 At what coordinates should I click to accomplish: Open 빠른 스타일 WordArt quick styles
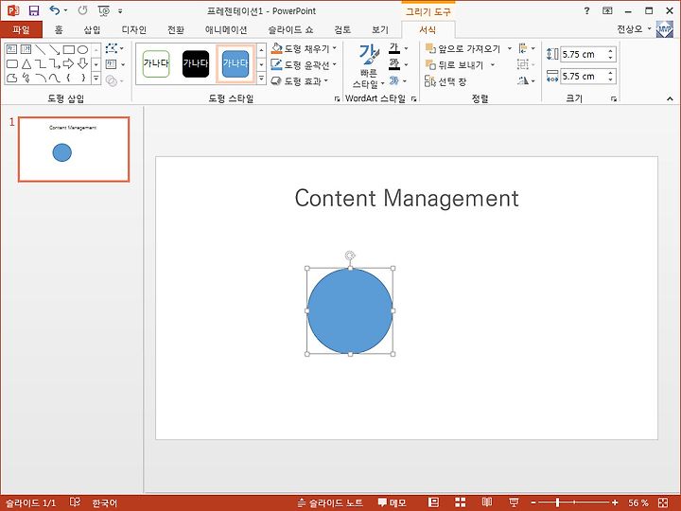[369, 65]
